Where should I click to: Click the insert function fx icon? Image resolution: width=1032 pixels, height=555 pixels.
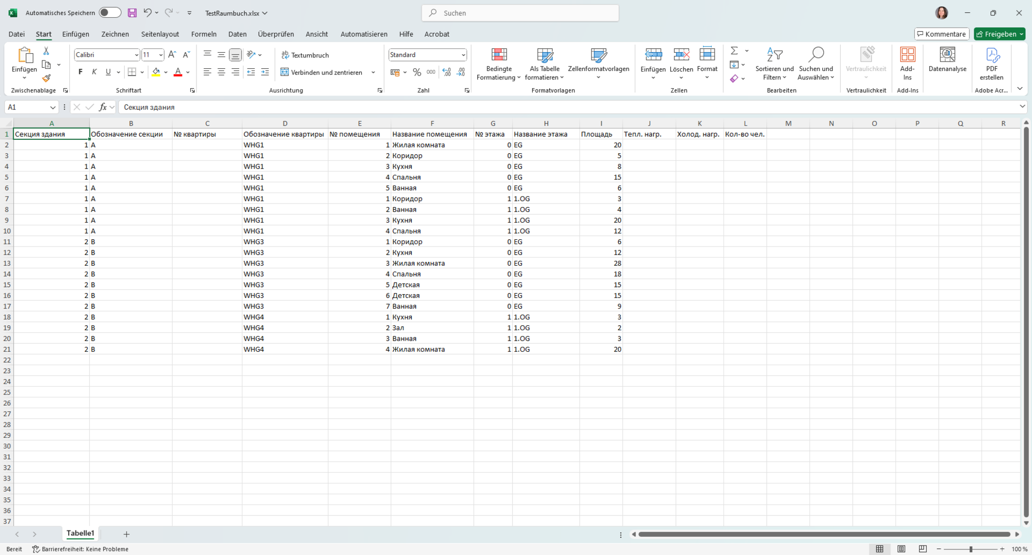coord(103,107)
